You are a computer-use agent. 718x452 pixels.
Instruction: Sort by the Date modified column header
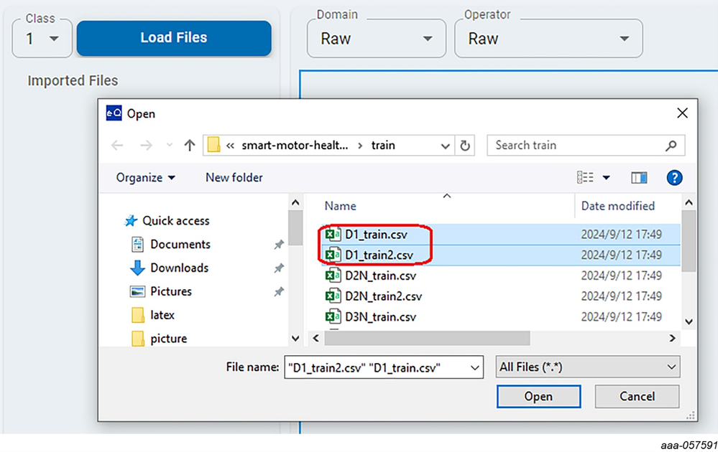[617, 206]
